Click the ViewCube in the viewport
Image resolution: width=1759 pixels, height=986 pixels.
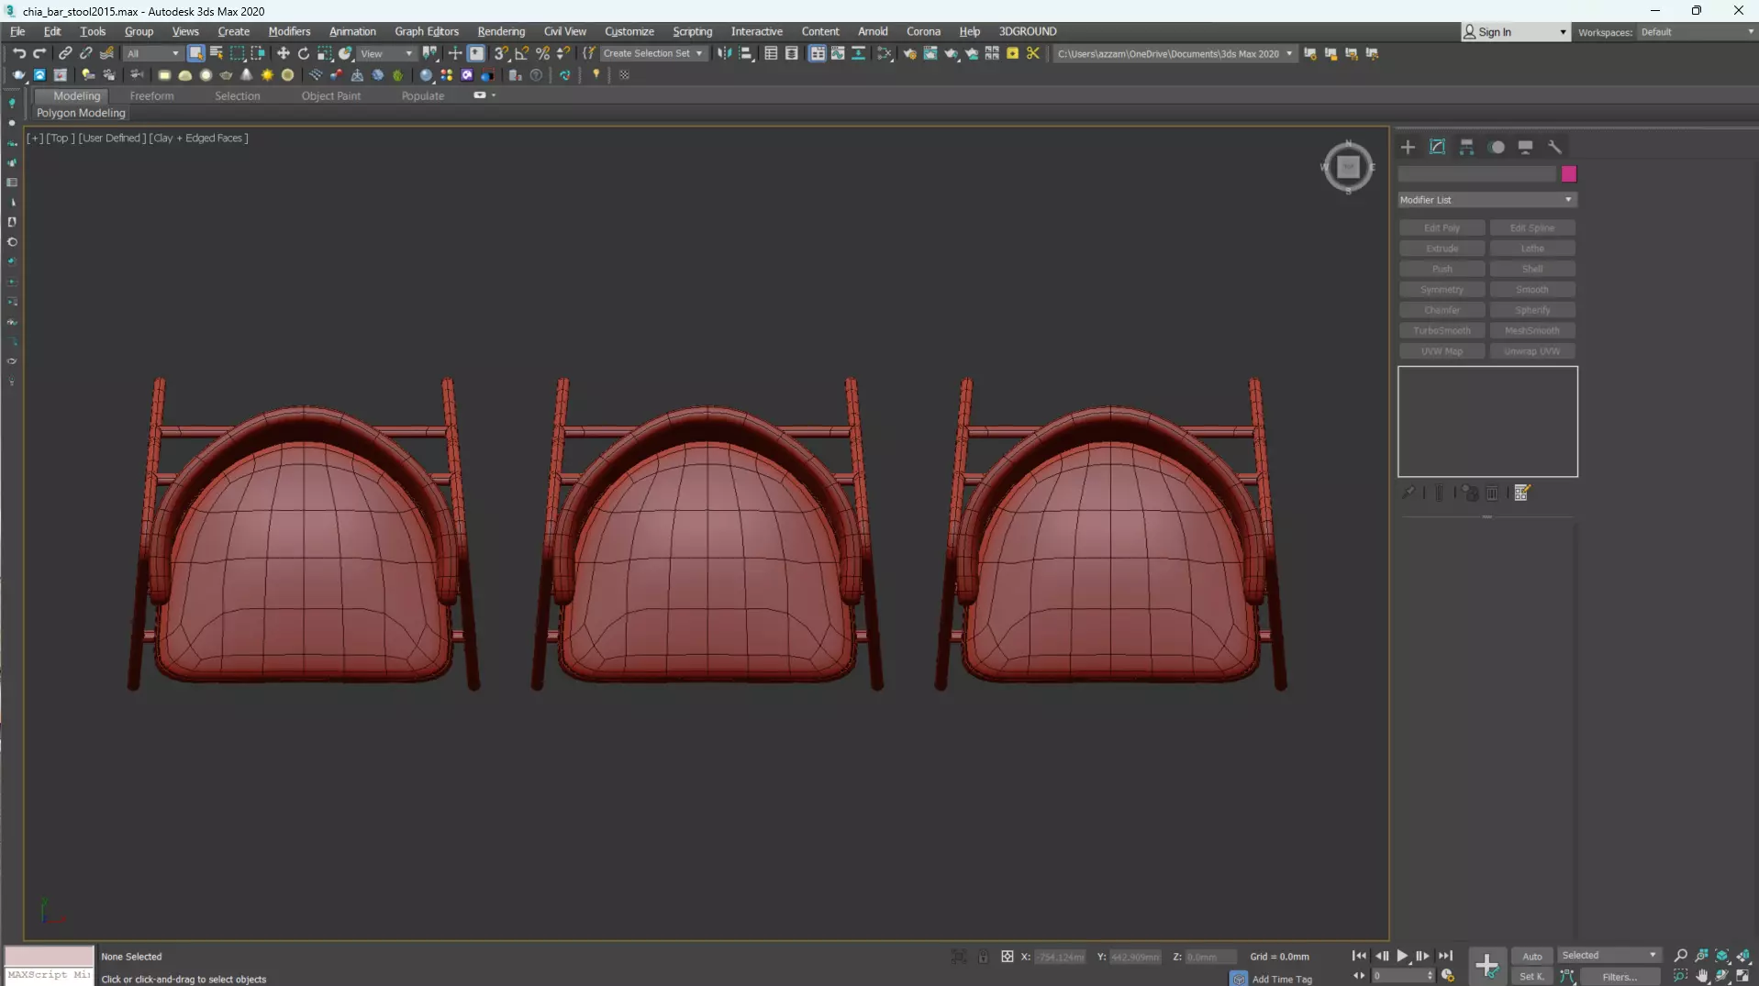pyautogui.click(x=1348, y=167)
